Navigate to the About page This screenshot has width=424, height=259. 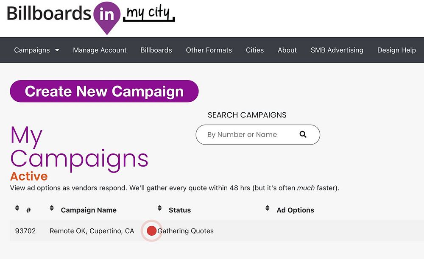pyautogui.click(x=287, y=50)
